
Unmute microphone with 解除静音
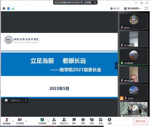coord(7,121)
